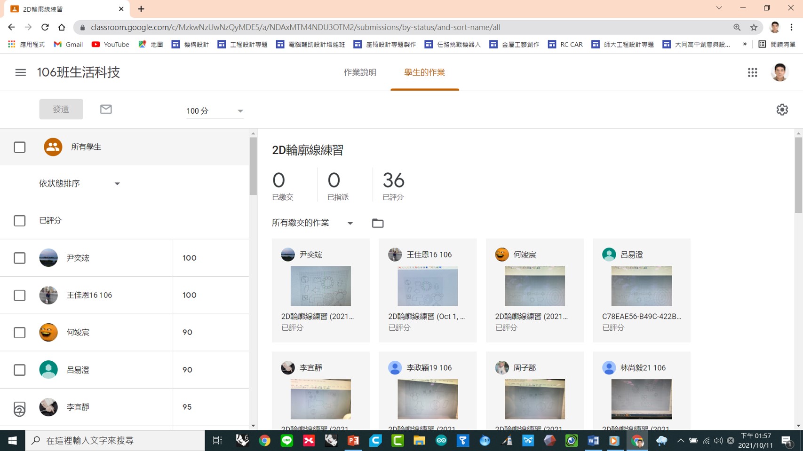803x451 pixels.
Task: Expand the 所有繳交的作業 filter dropdown
Action: (312, 223)
